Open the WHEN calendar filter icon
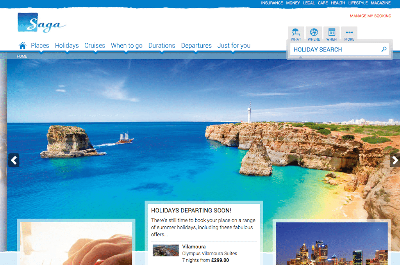Image resolution: width=400 pixels, height=265 pixels. click(x=331, y=34)
